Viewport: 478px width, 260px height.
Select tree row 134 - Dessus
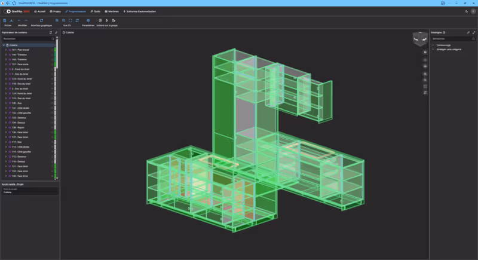coord(27,123)
